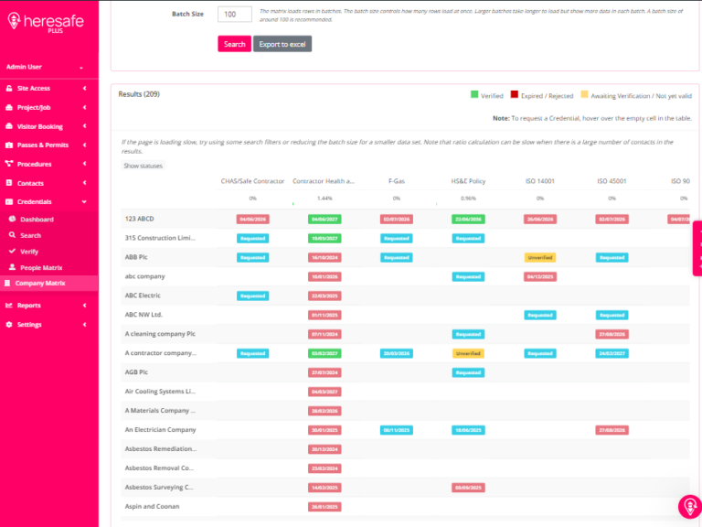This screenshot has width=702, height=527.
Task: Select Company Matrix menu item
Action: click(x=49, y=284)
